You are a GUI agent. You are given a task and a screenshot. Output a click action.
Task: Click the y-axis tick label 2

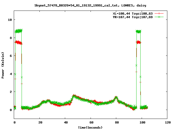[x=11, y=92]
